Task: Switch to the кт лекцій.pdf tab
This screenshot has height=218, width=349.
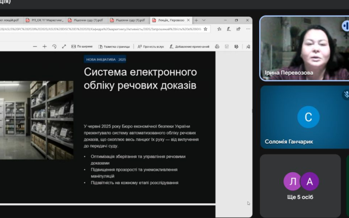Action: coord(10,20)
